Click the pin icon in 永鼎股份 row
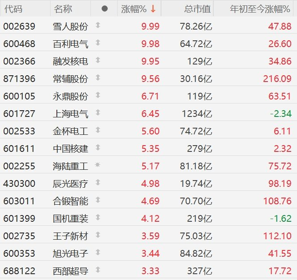Viewport: 297px width, 280px height. coord(98,95)
